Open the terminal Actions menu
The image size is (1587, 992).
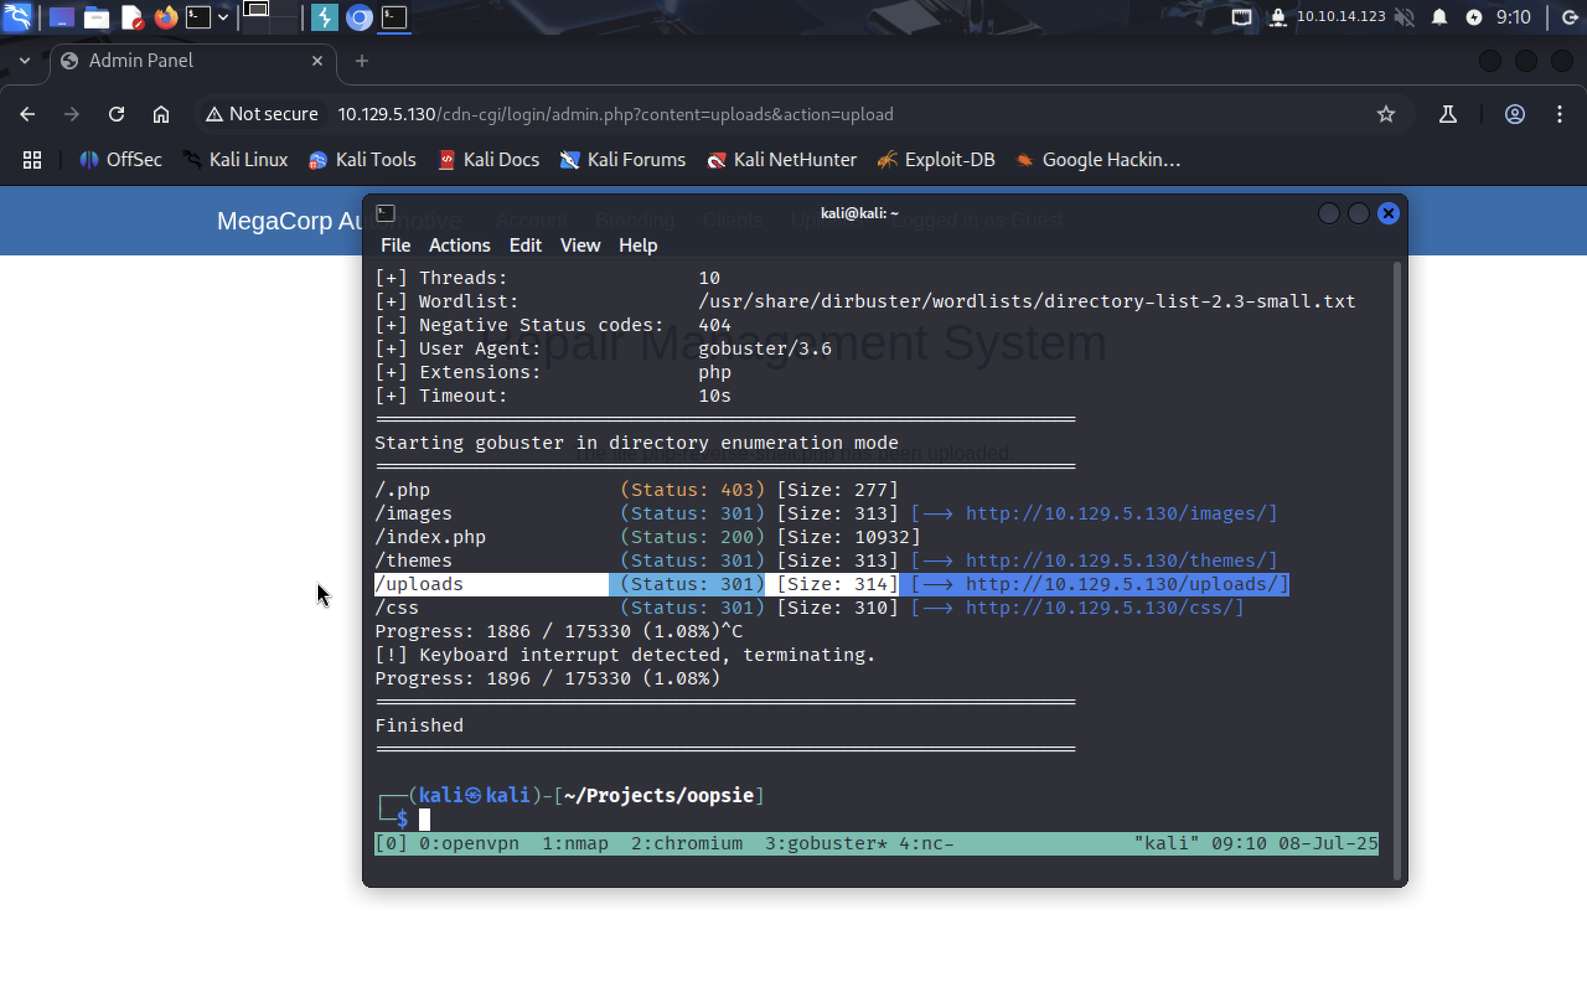point(459,246)
